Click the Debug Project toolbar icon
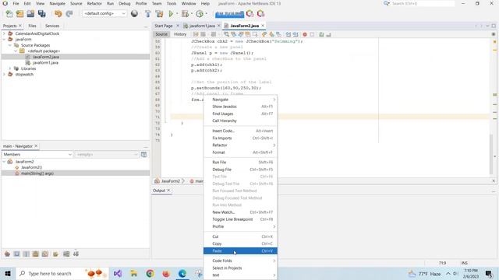The height and width of the screenshot is (280, 499). coord(185,14)
